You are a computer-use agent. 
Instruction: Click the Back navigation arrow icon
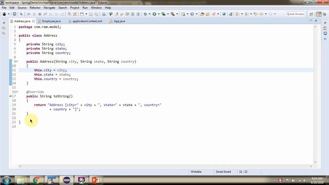[x=262, y=14]
